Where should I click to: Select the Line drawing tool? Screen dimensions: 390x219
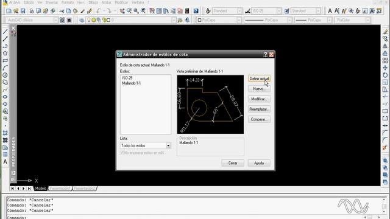[x=5, y=32]
